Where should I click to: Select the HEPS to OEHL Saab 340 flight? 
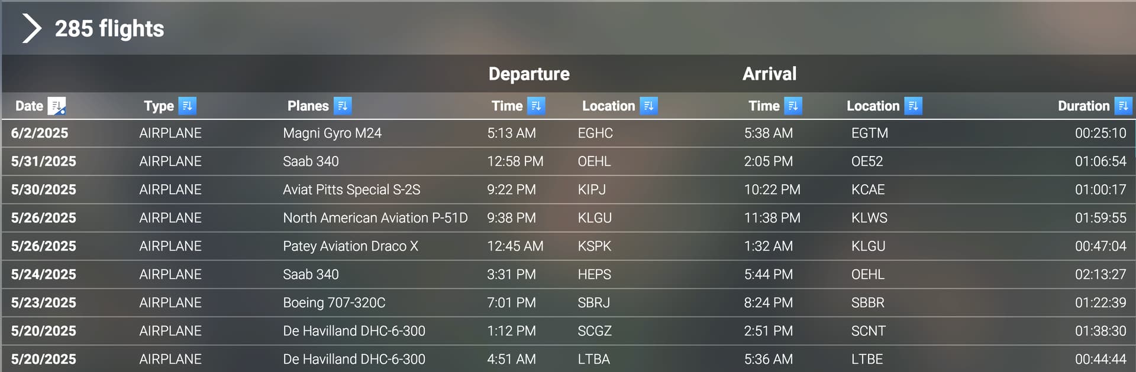pos(568,275)
